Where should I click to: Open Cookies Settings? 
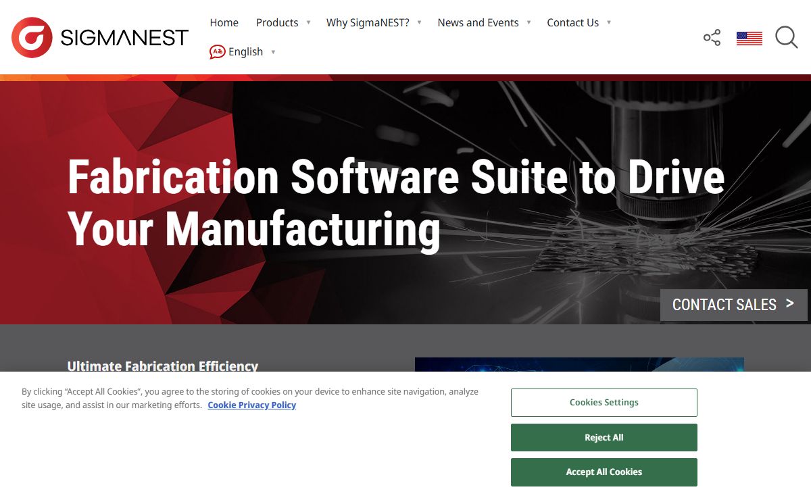click(x=604, y=403)
